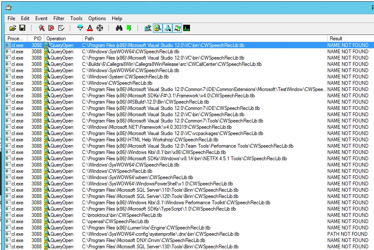374x250 pixels.
Task: Click the Open log file toolbar icon
Action: click(13, 28)
